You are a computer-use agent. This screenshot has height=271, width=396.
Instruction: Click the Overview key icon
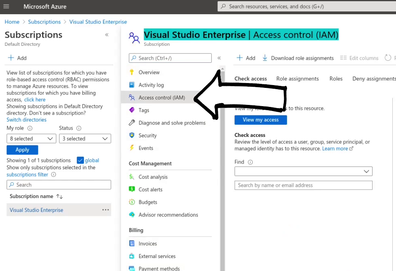pyautogui.click(x=132, y=72)
